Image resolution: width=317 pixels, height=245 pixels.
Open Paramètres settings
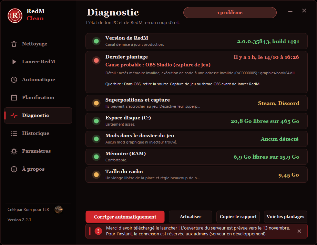[x=38, y=151]
